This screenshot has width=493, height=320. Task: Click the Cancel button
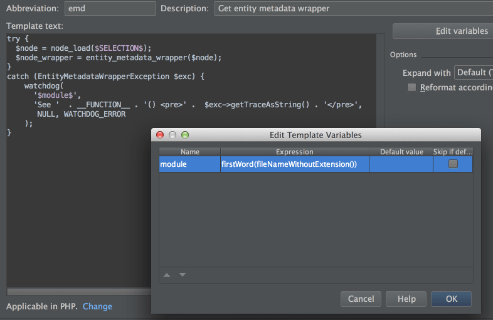click(x=361, y=299)
